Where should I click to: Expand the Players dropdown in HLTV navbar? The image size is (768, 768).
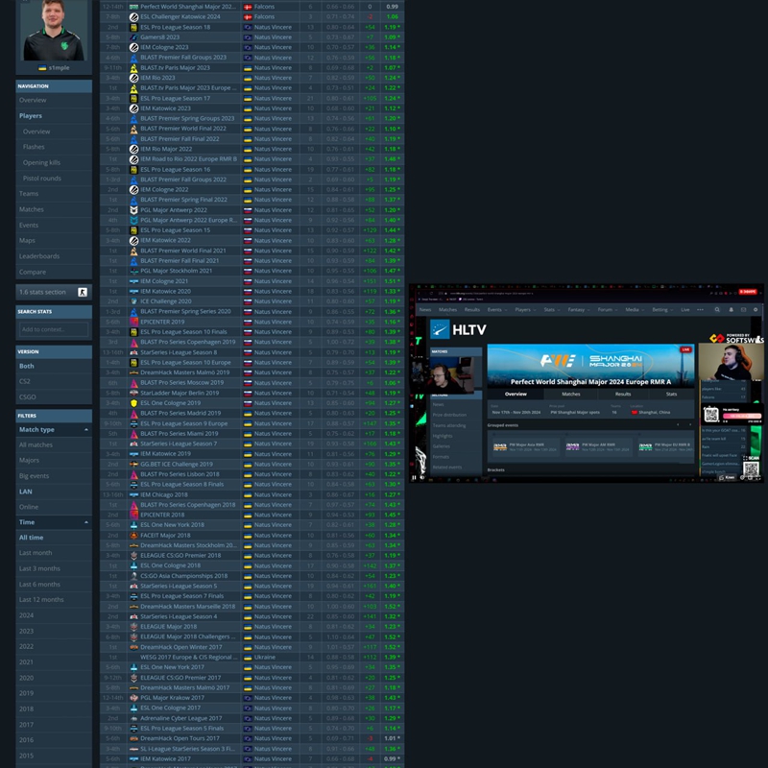(x=524, y=310)
